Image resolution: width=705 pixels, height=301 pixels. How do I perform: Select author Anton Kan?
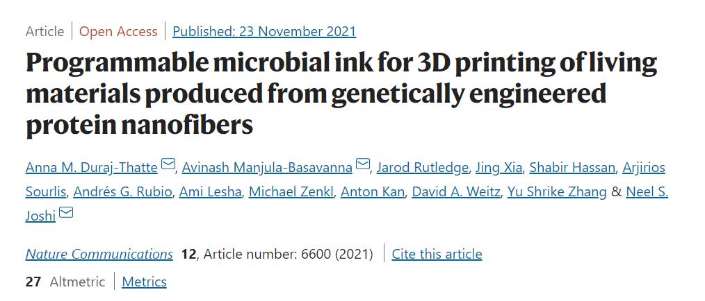(372, 192)
